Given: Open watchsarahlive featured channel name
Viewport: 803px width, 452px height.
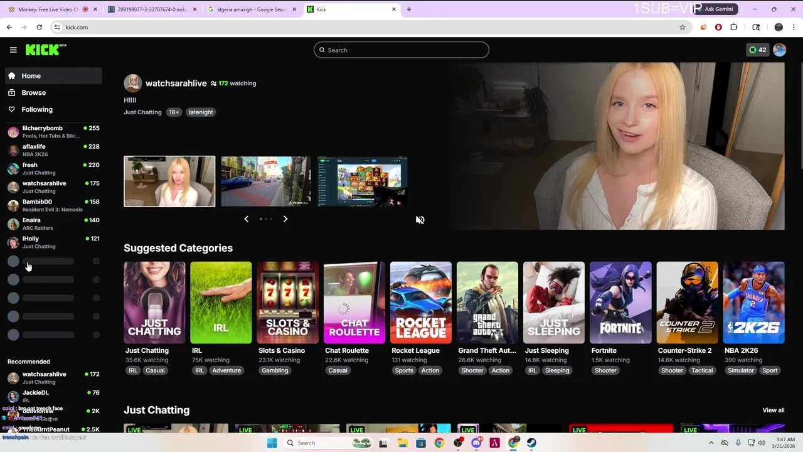Looking at the screenshot, I should coord(176,83).
